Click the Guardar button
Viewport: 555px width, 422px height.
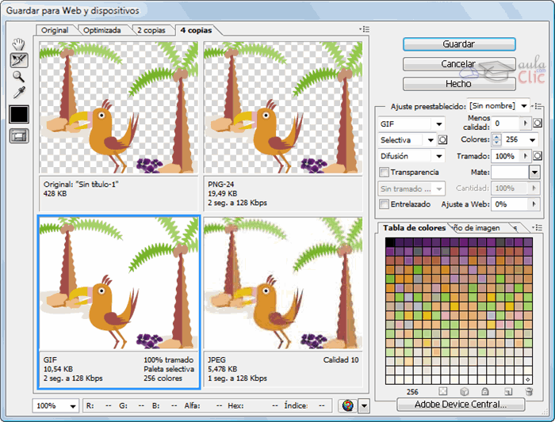pos(458,44)
